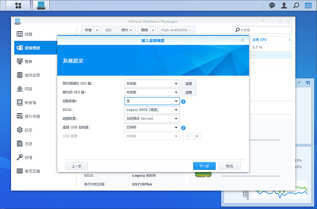Open help for Virtual Machine Manager
The height and width of the screenshot is (209, 317).
(x=262, y=21)
